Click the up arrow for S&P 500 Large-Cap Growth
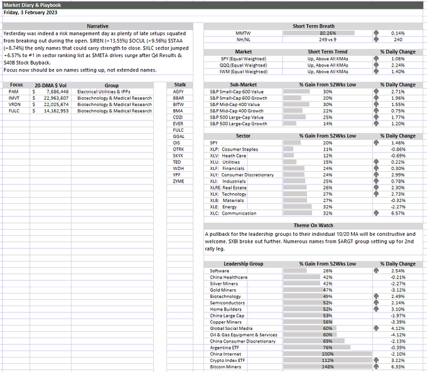The width and height of the screenshot is (427, 372). point(376,124)
